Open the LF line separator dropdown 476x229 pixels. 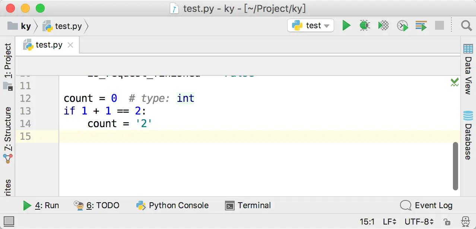pos(390,222)
